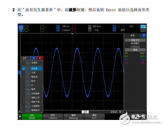The width and height of the screenshot is (163, 127).
Task: Select channel 3 blue indicator
Action: tap(58, 28)
